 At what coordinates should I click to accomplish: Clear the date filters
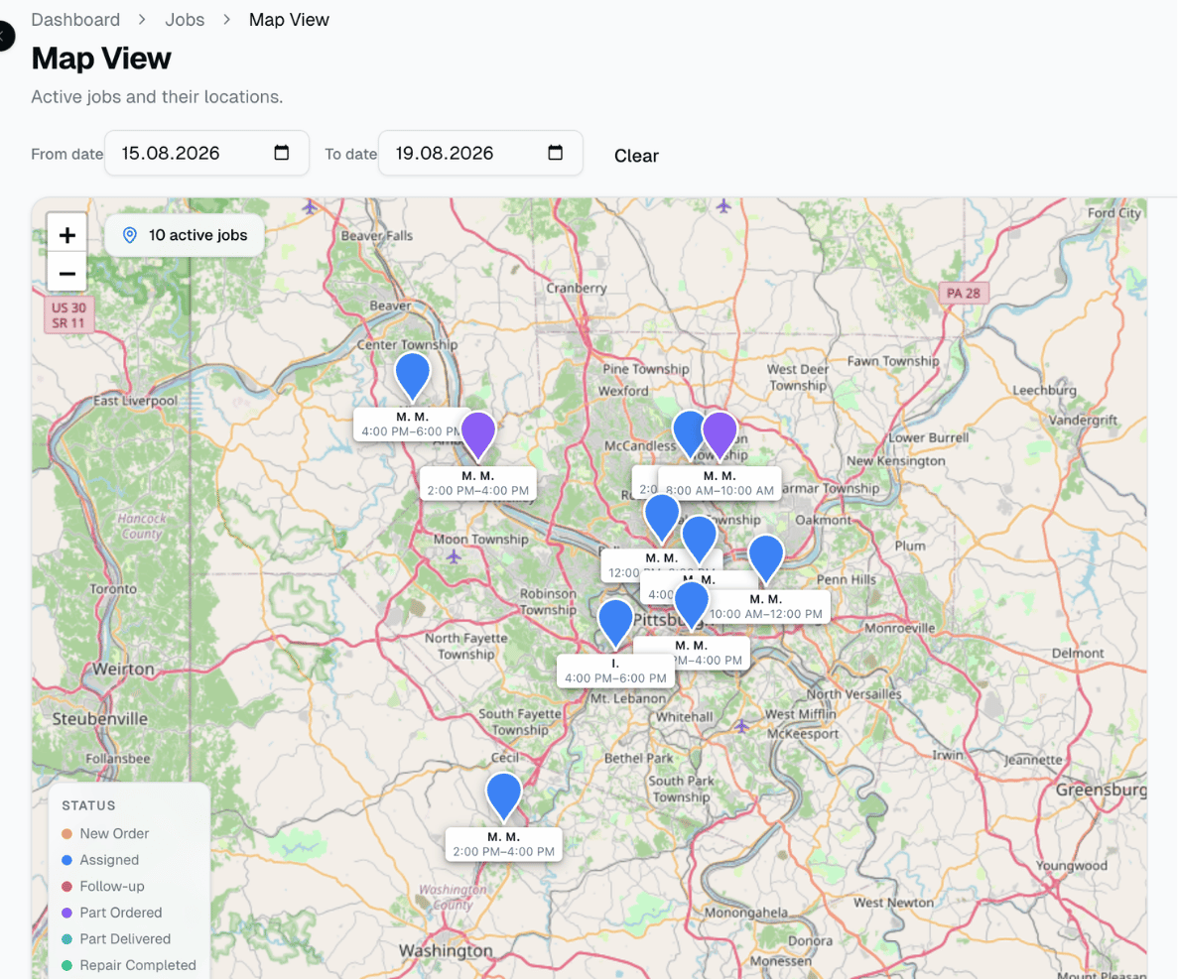click(x=636, y=156)
